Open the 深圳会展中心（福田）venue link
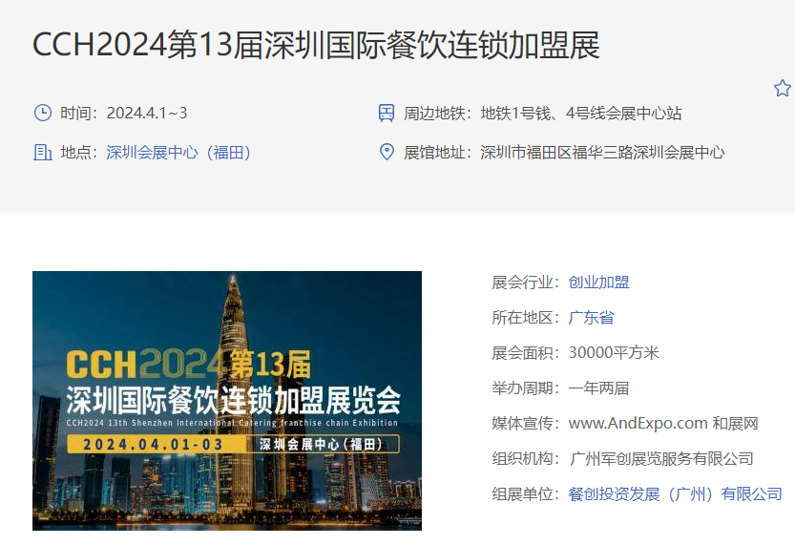The image size is (795, 545). click(178, 152)
